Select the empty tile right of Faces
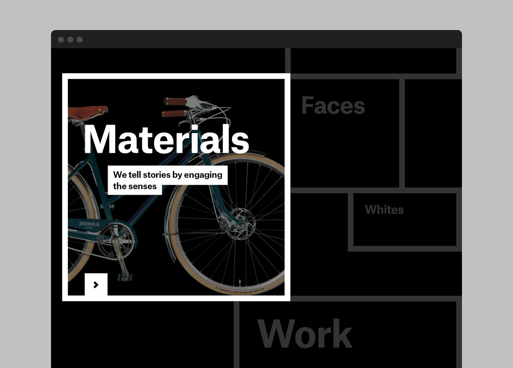 [433, 133]
